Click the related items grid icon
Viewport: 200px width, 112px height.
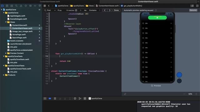pos(45,6)
